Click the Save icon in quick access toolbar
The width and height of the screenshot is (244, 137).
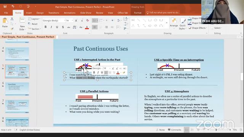(x=5, y=6)
